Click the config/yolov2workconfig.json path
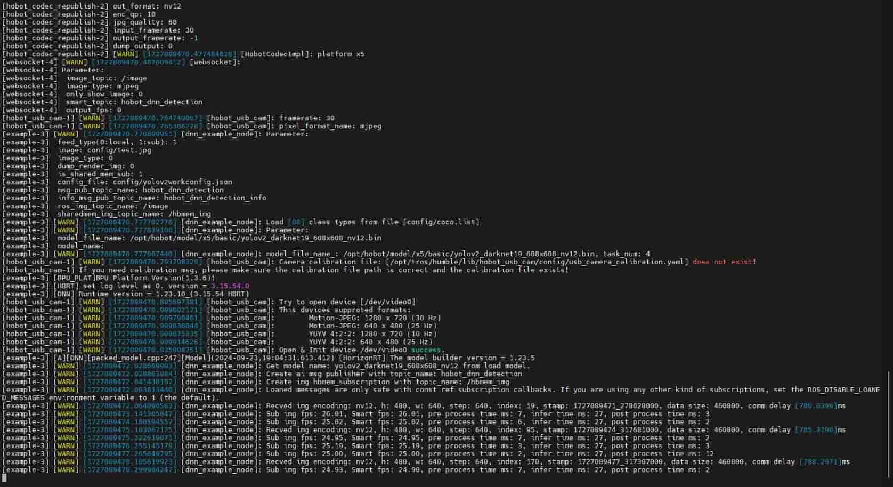The width and height of the screenshot is (893, 487). click(x=172, y=182)
